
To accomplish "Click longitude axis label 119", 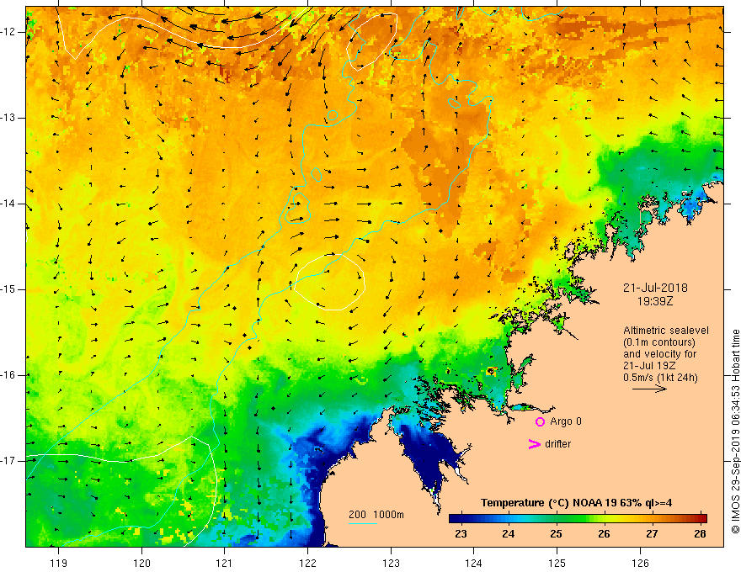I will point(58,563).
